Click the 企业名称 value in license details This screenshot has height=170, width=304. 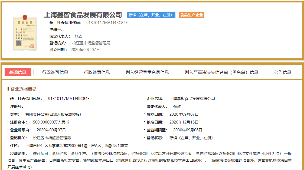(192, 99)
